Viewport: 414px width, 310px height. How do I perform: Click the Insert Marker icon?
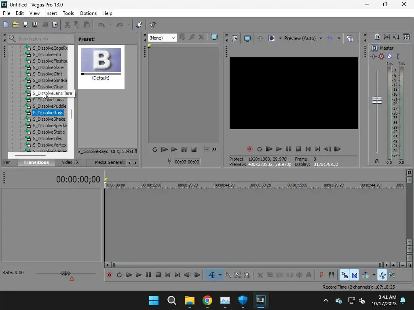[x=321, y=275]
